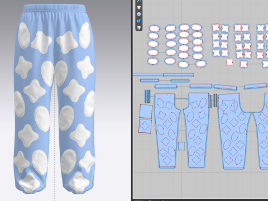Select the narrow vertical strips beside left leg pattern
Screen dimensions: 268x201
pos(147,96)
